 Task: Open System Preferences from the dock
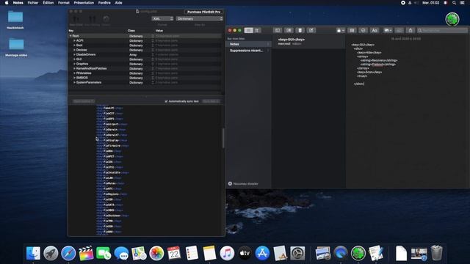tap(297, 253)
